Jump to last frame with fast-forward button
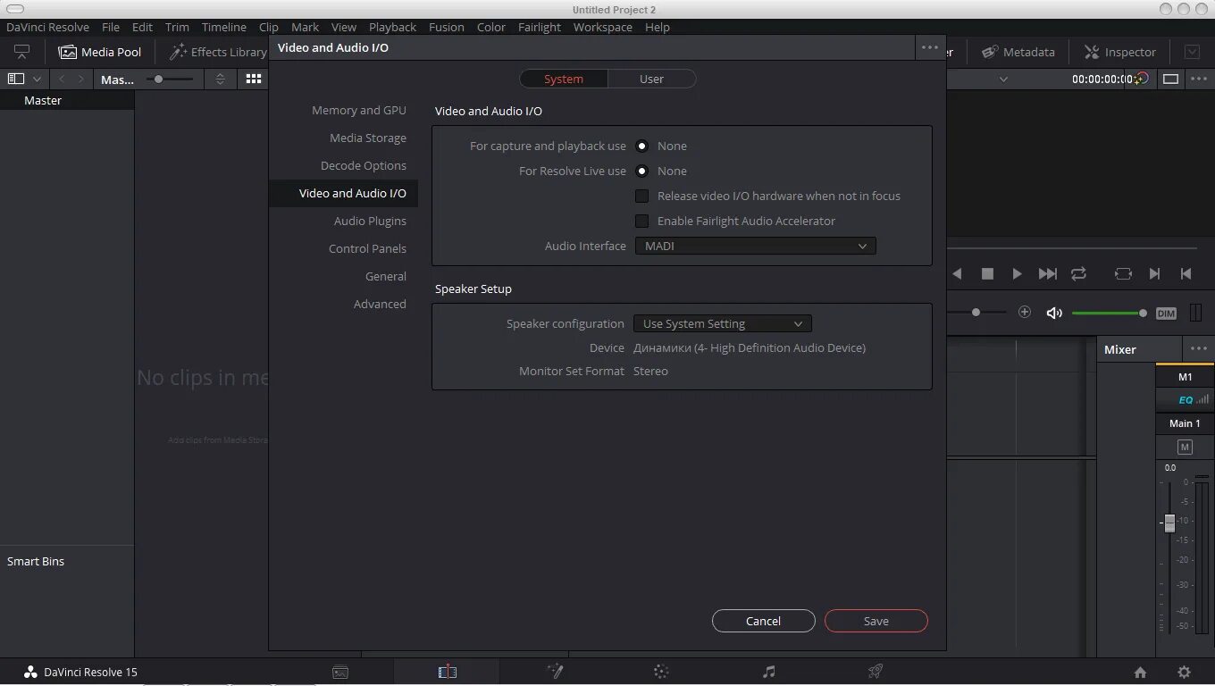This screenshot has height=686, width=1215. click(1048, 273)
